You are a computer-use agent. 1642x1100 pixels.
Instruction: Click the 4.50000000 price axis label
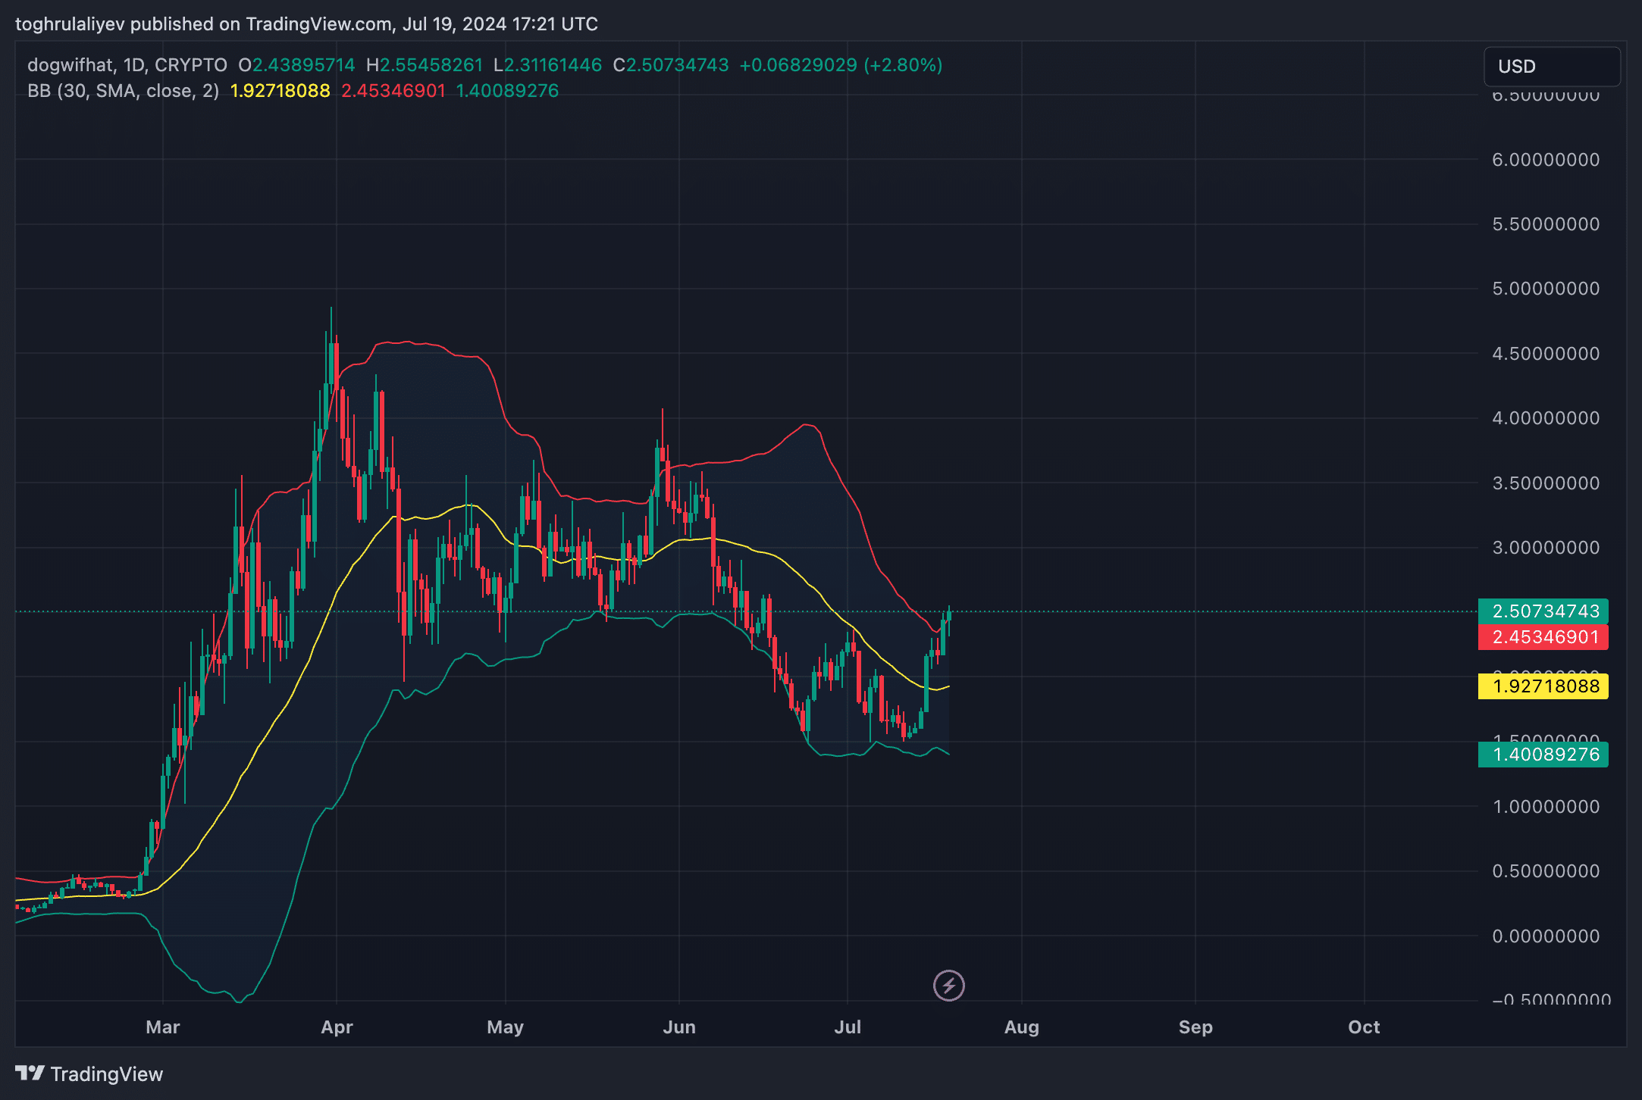1546,354
